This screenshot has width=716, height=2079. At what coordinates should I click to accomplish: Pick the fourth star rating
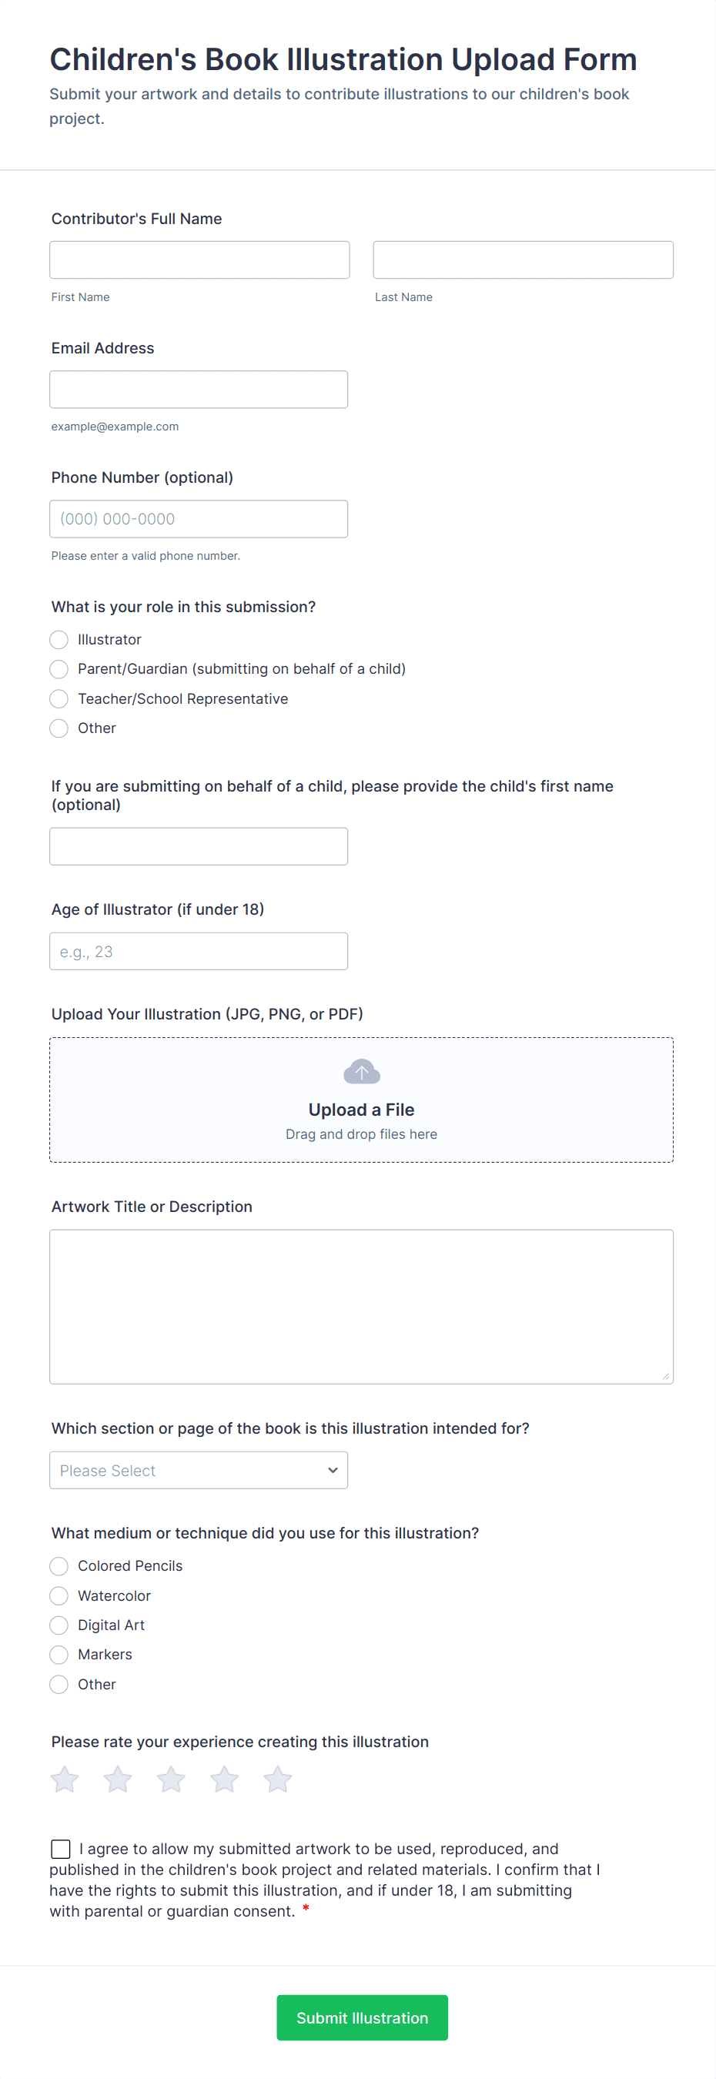224,1779
